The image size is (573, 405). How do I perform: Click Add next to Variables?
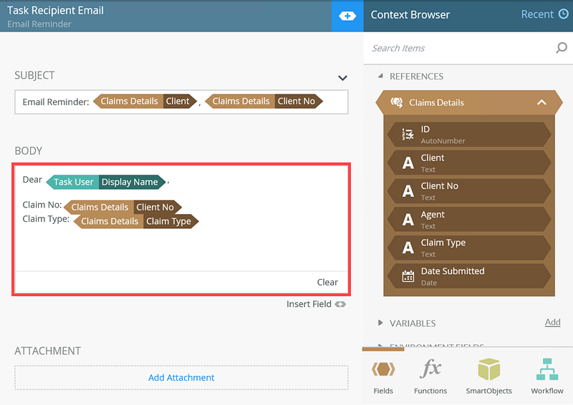[552, 322]
